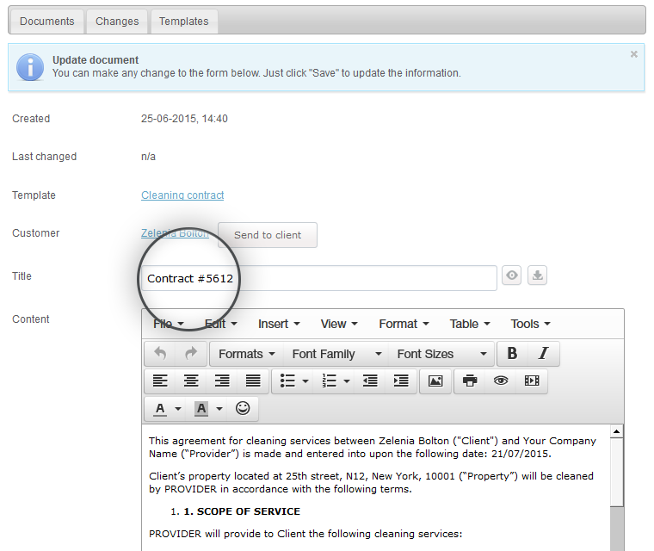
Task: Justify the text alignment
Action: click(x=253, y=381)
